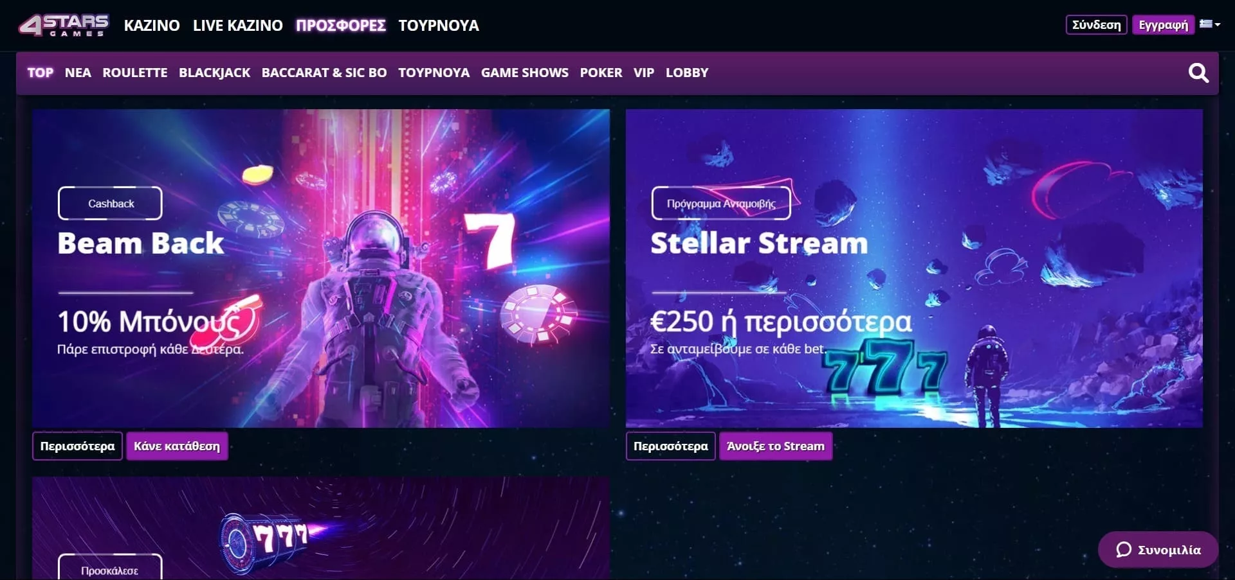This screenshot has height=580, width=1235.
Task: Switch to the BLACKJACK tab
Action: click(215, 73)
